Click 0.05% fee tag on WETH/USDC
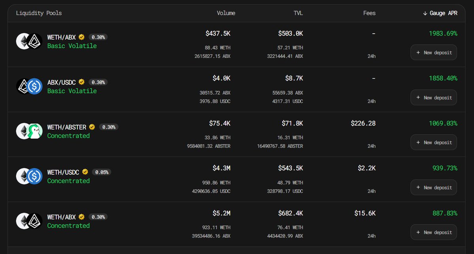Image resolution: width=474 pixels, height=254 pixels. click(102, 172)
